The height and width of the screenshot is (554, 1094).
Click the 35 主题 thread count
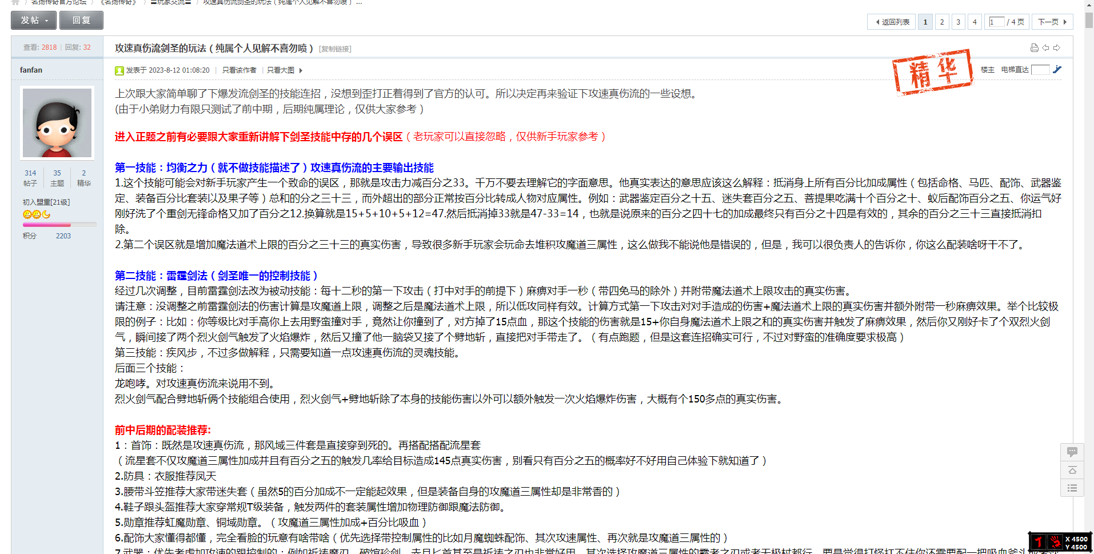pos(57,178)
